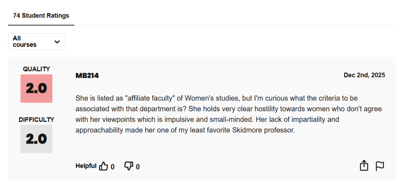Click the thumbs down icon on the review
This screenshot has height=180, width=399.
click(x=128, y=166)
